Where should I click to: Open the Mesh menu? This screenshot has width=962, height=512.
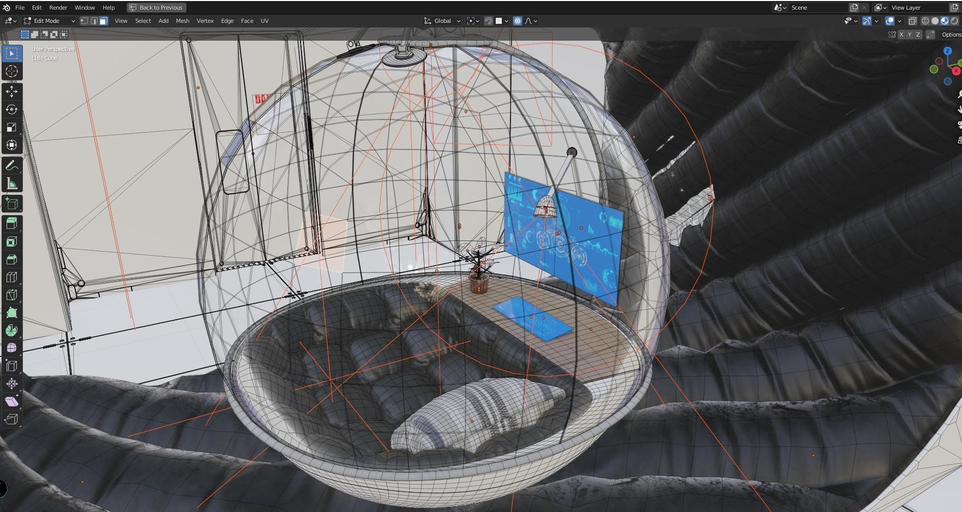tap(183, 21)
